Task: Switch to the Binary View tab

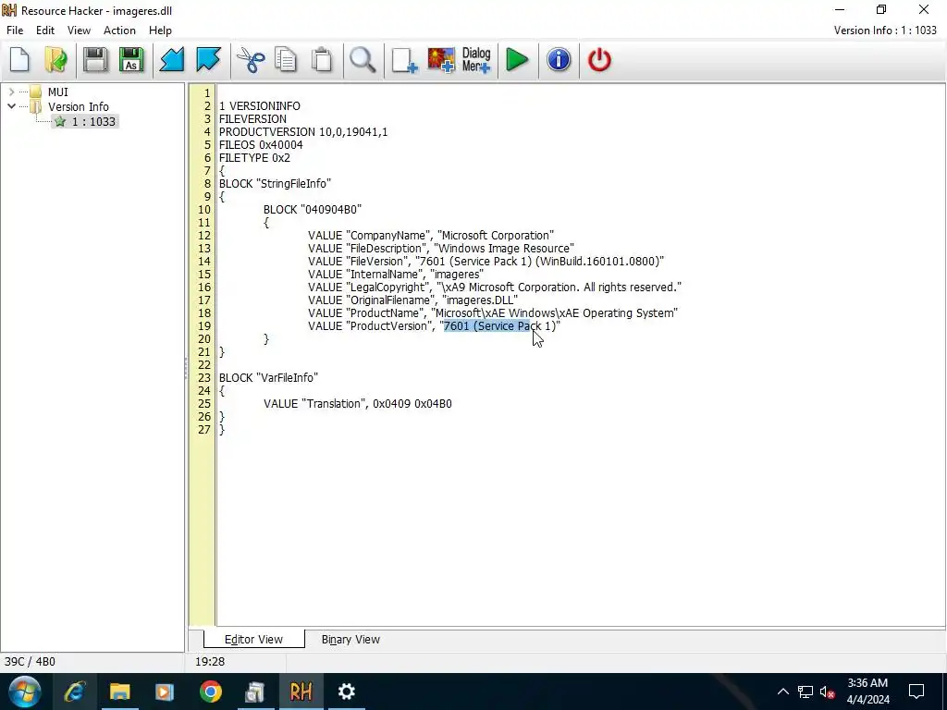Action: (351, 640)
